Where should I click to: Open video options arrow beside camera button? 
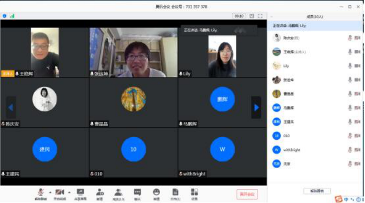click(69, 192)
